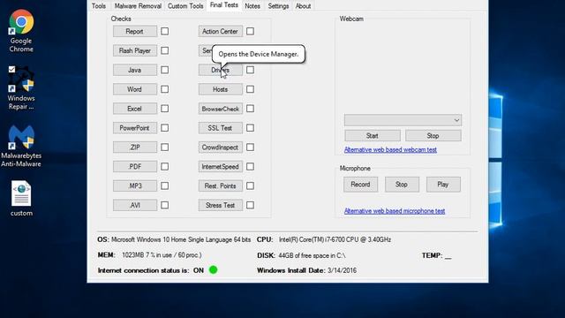Tick the Report checkbox
The width and height of the screenshot is (565, 318).
165,32
